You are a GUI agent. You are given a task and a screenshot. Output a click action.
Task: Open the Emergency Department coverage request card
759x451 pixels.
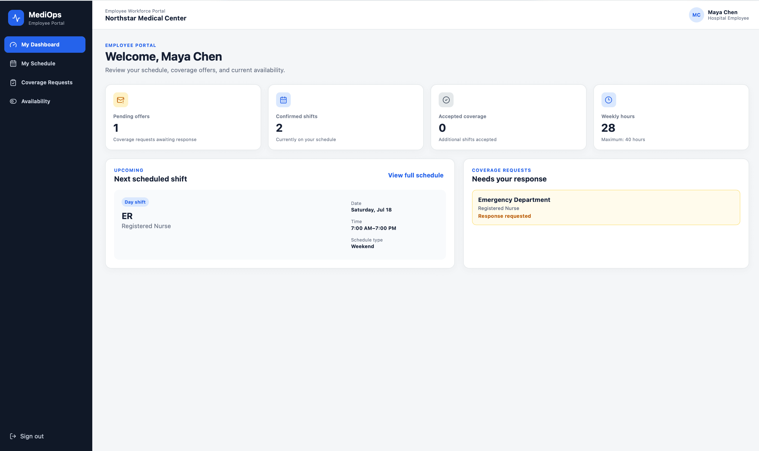(x=606, y=207)
